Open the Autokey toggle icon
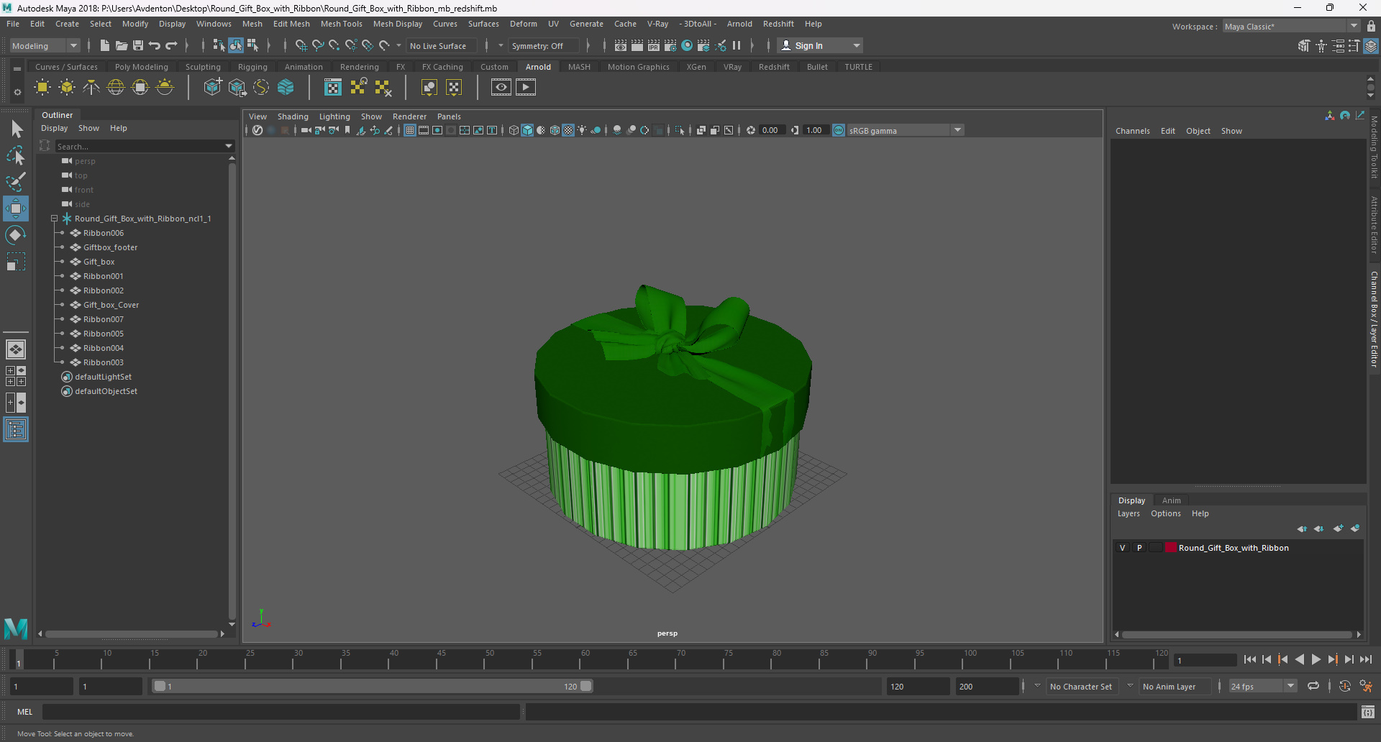Image resolution: width=1381 pixels, height=742 pixels. coord(1345,687)
